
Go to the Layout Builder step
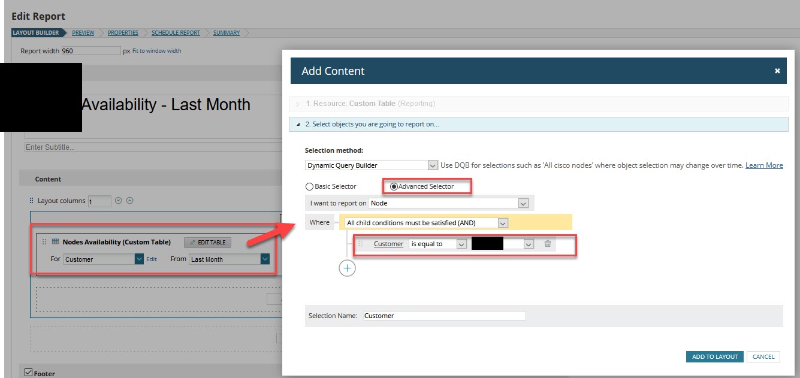(36, 33)
